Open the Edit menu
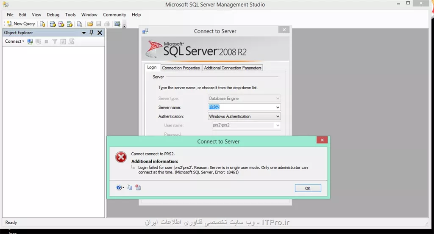 (x=23, y=15)
